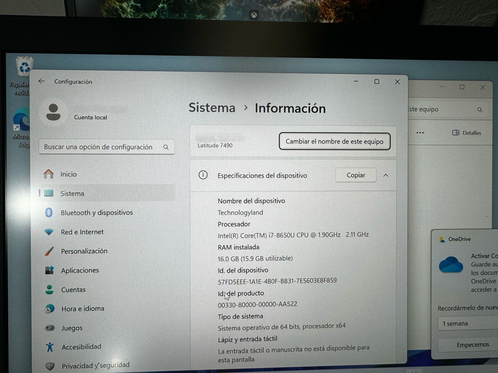Click the Red e Internet wifi icon
498x373 pixels.
49,232
